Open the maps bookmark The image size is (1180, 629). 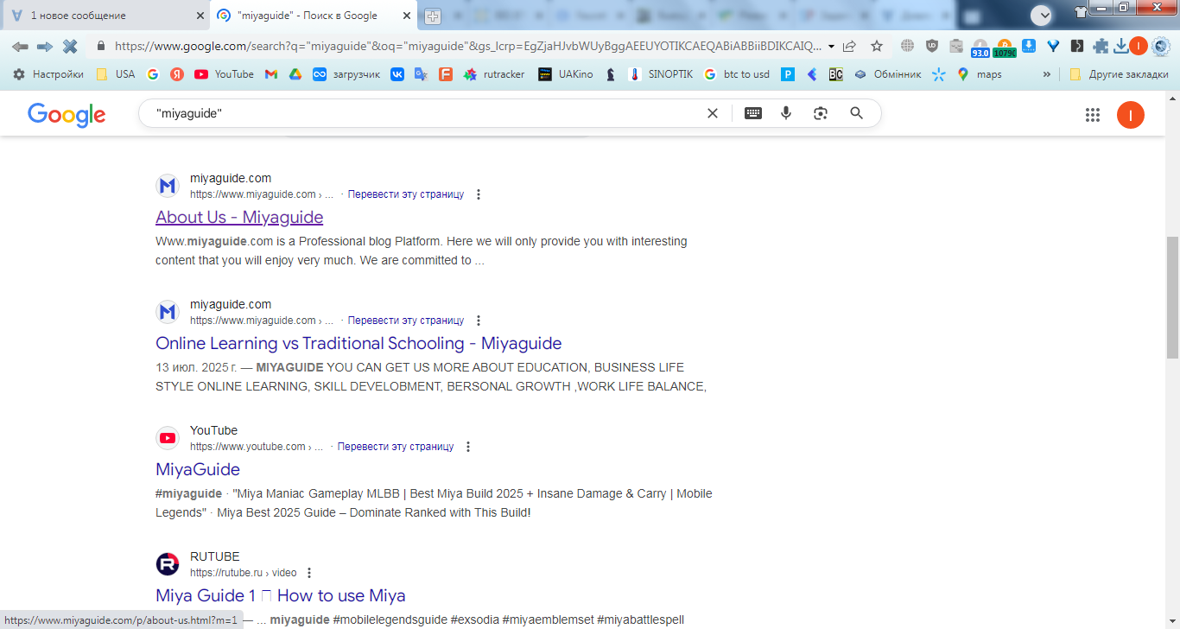pos(980,74)
